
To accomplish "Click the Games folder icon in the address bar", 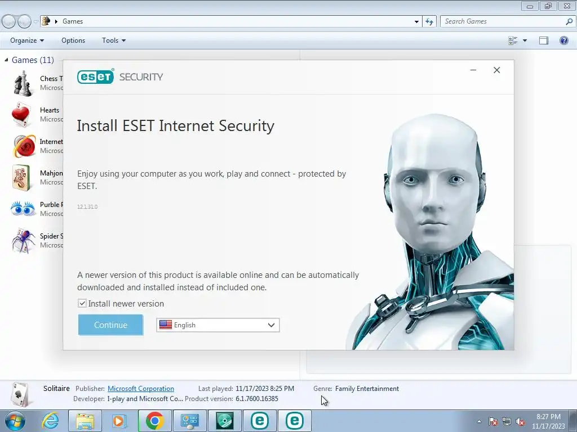I will point(46,21).
